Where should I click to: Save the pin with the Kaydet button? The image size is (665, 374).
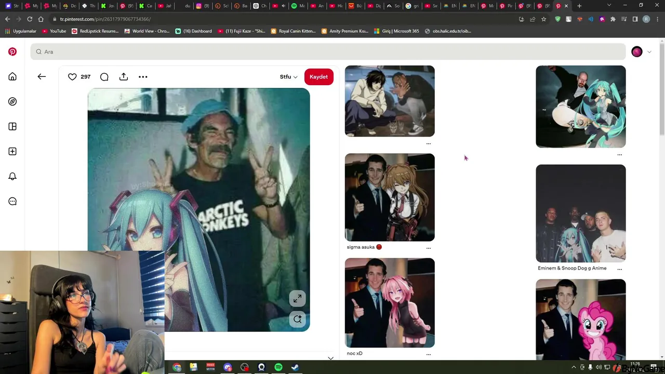tap(318, 77)
